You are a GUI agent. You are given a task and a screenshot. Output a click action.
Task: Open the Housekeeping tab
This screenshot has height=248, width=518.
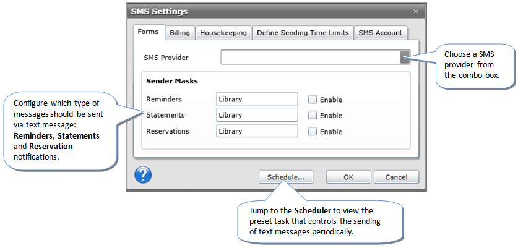[223, 33]
